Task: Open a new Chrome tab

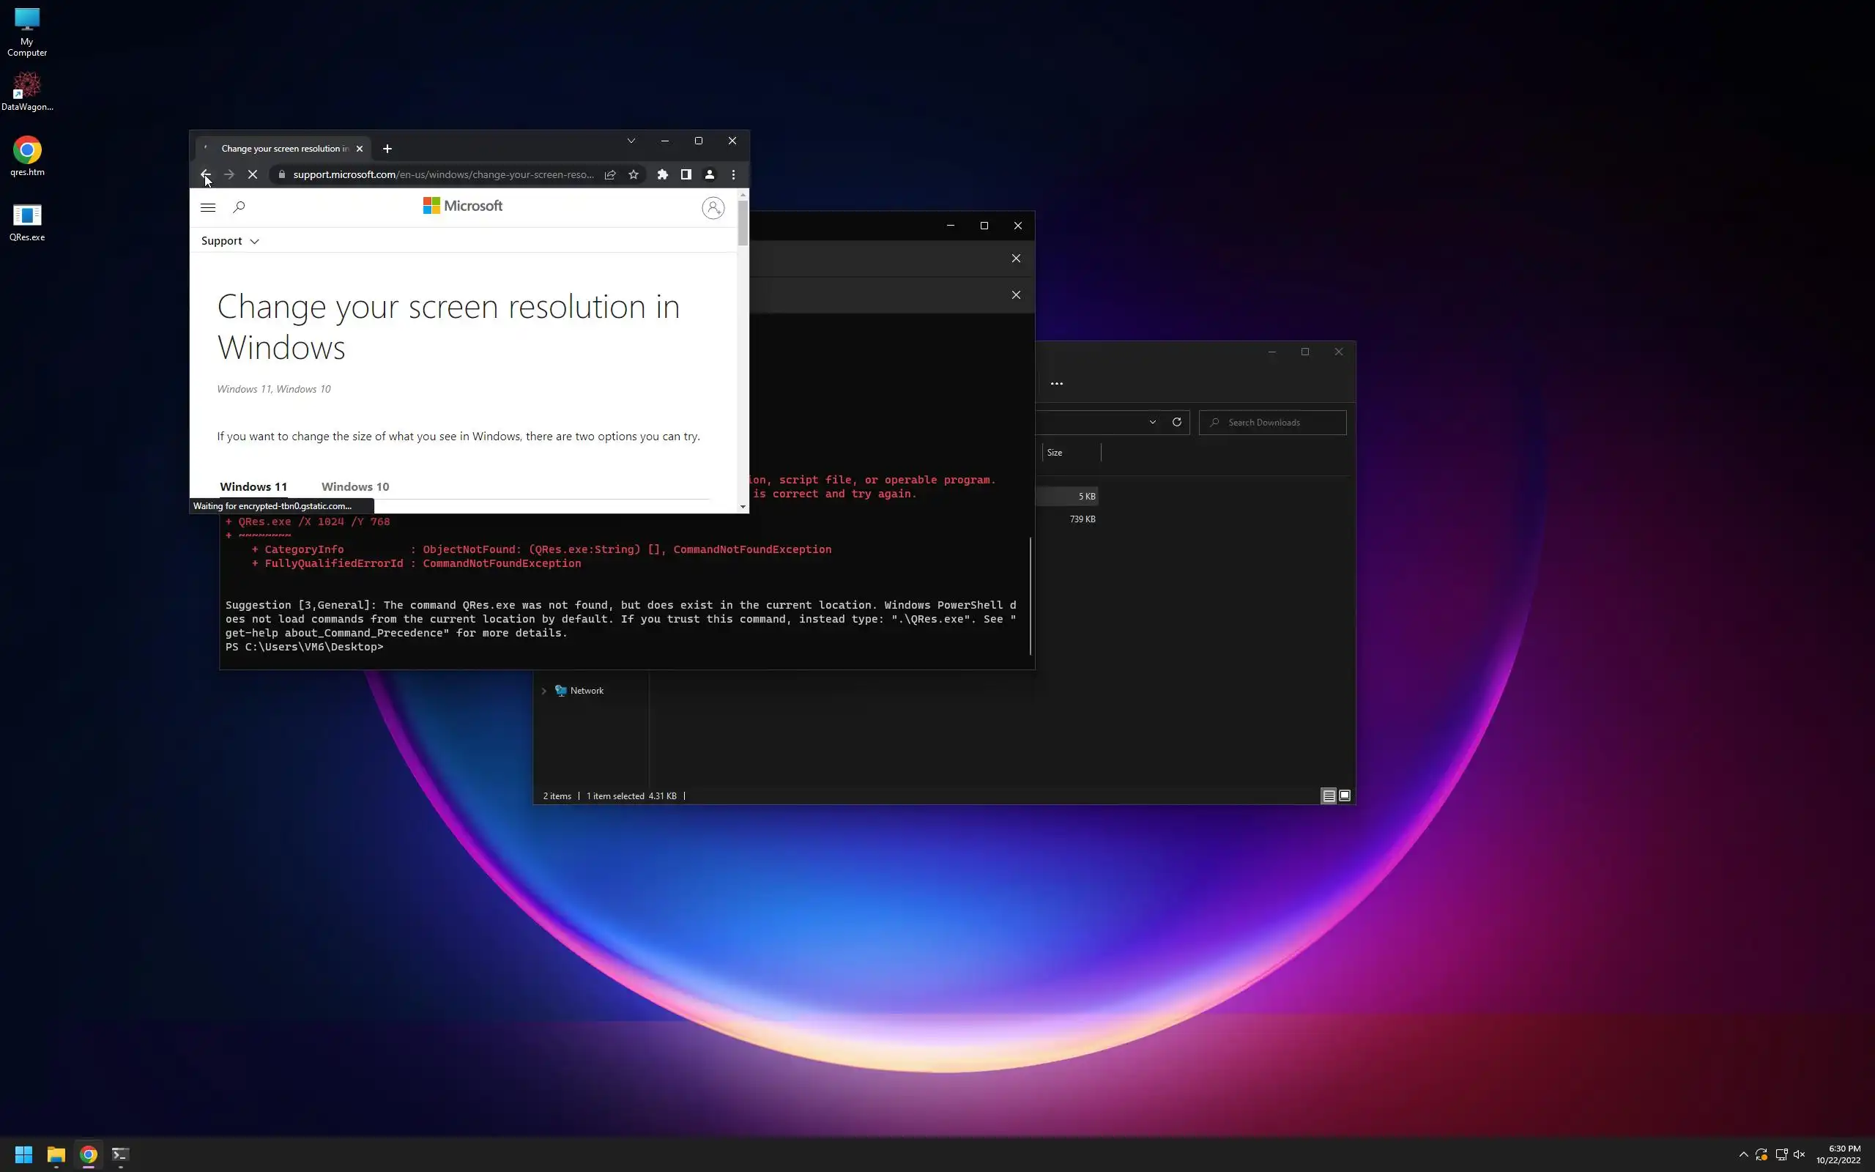Action: (x=387, y=149)
